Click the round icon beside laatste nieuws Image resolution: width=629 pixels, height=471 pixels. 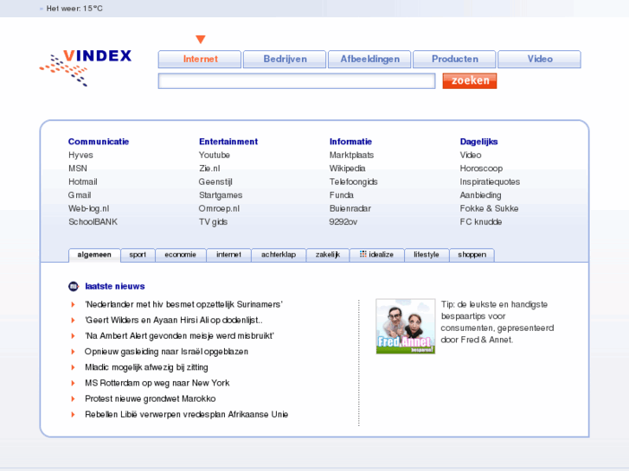click(74, 287)
